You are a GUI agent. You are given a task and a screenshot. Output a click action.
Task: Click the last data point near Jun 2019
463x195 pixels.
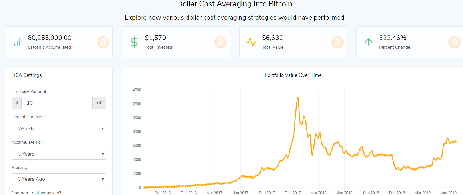456,141
